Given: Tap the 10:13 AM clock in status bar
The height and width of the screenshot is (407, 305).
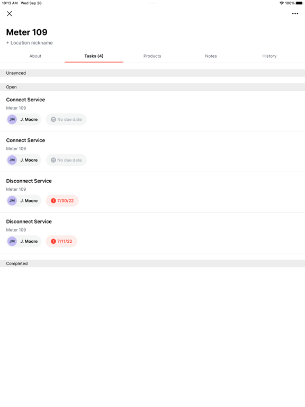Looking at the screenshot, I should pyautogui.click(x=10, y=3).
